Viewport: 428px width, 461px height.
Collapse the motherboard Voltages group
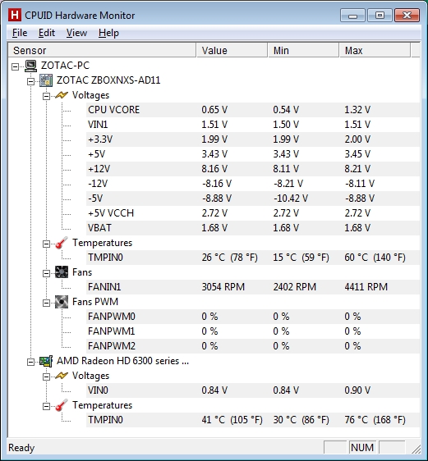click(x=46, y=96)
